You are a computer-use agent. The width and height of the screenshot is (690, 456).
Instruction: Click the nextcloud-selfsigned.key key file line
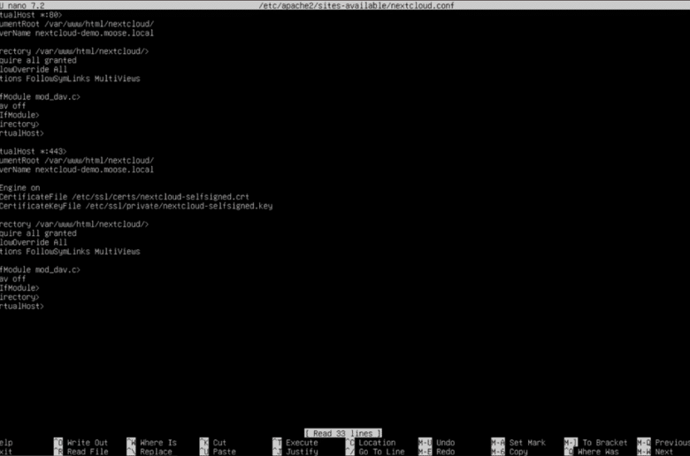click(136, 206)
